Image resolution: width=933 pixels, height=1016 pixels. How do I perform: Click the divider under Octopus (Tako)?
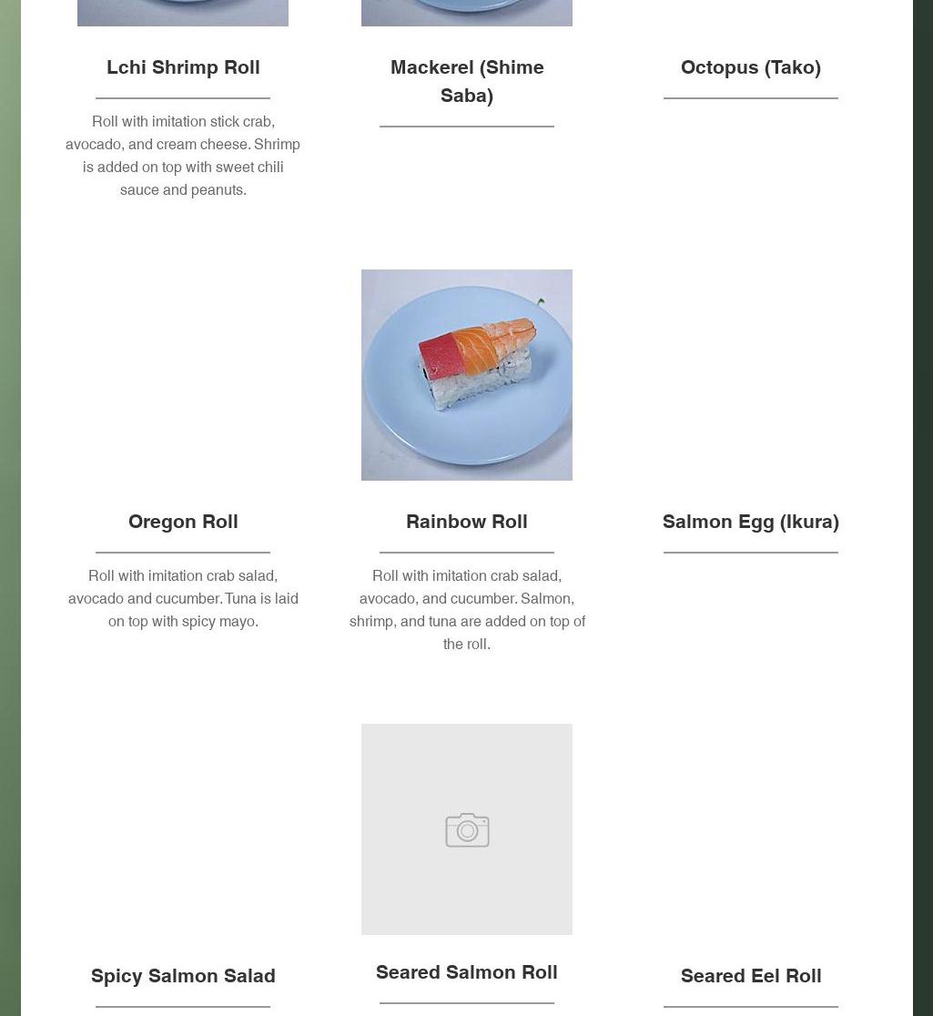coord(751,98)
